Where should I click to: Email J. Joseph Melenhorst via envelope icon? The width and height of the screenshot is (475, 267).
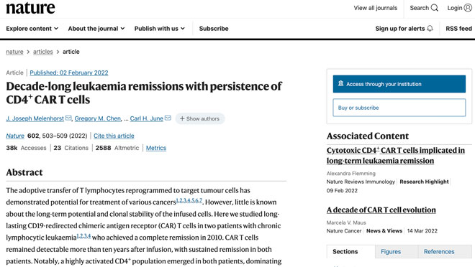click(68, 118)
